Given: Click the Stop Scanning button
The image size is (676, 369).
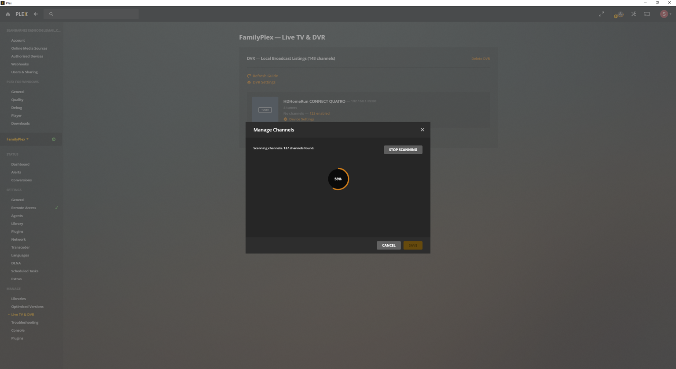Looking at the screenshot, I should click(x=403, y=150).
